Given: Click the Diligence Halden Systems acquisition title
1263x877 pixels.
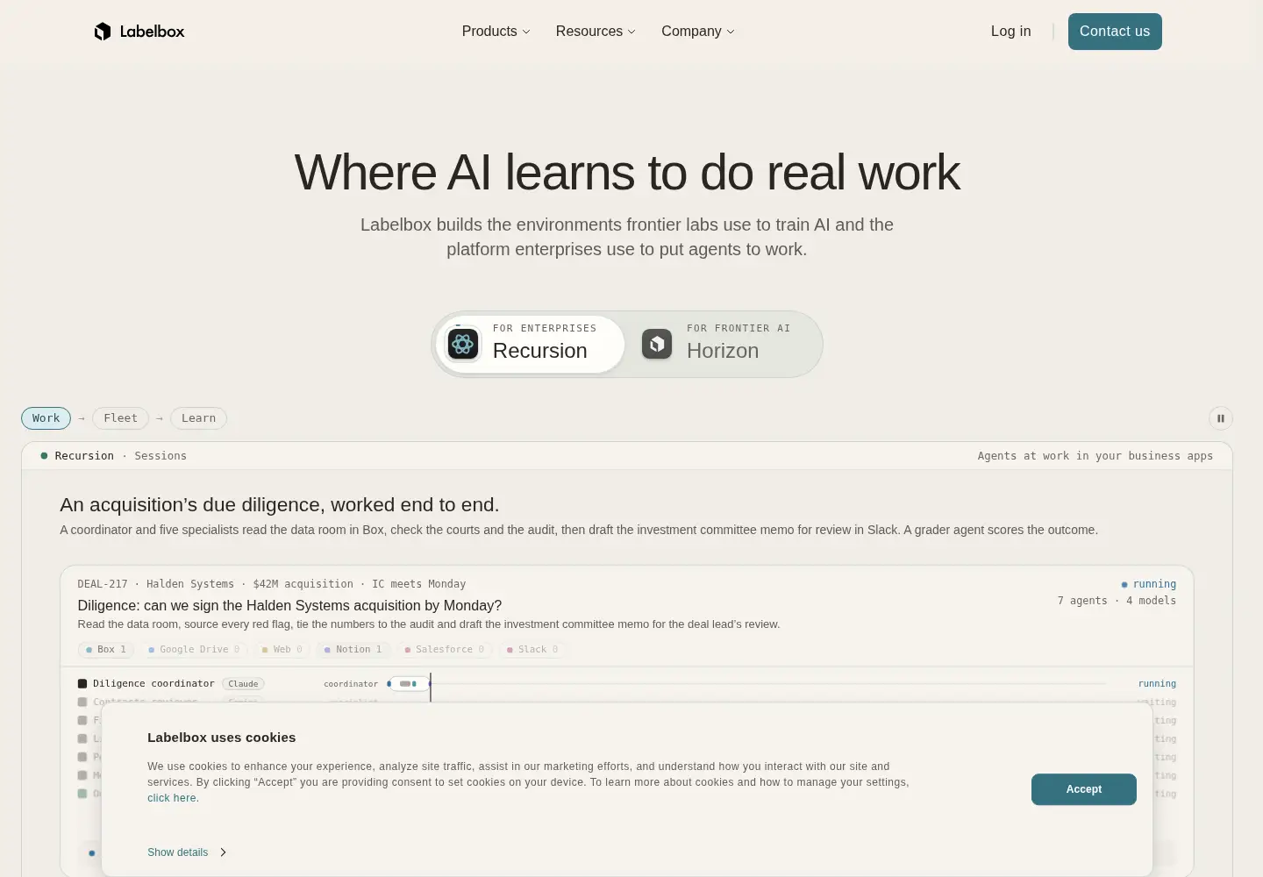Looking at the screenshot, I should pyautogui.click(x=289, y=605).
